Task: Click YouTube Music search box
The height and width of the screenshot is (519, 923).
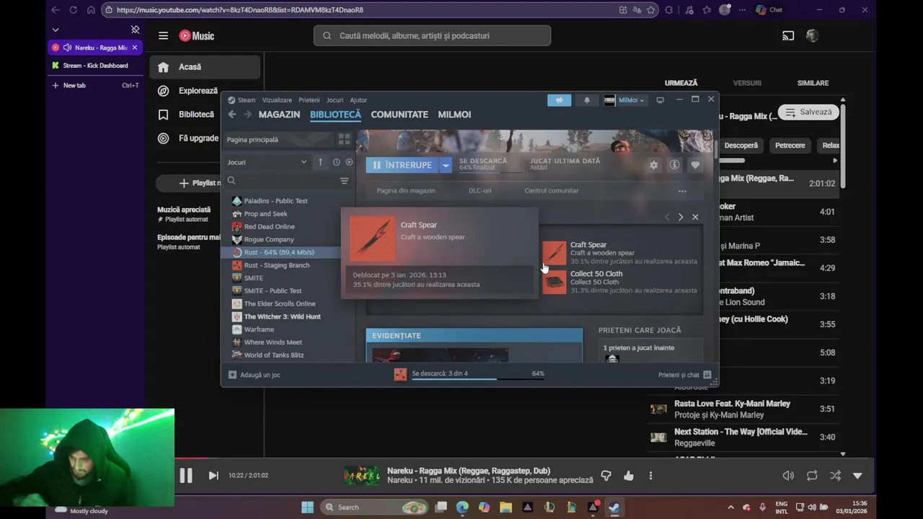Action: click(x=432, y=35)
